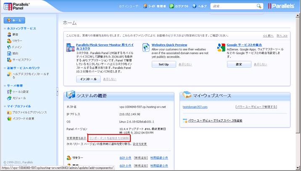This screenshot has height=171, width=301.
Task: Open プロファイルとプリファレンス
Action: (x=29, y=113)
